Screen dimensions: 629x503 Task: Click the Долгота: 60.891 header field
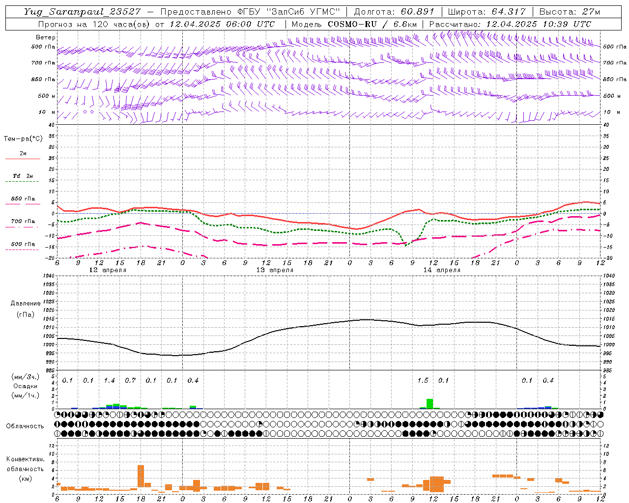(395, 12)
